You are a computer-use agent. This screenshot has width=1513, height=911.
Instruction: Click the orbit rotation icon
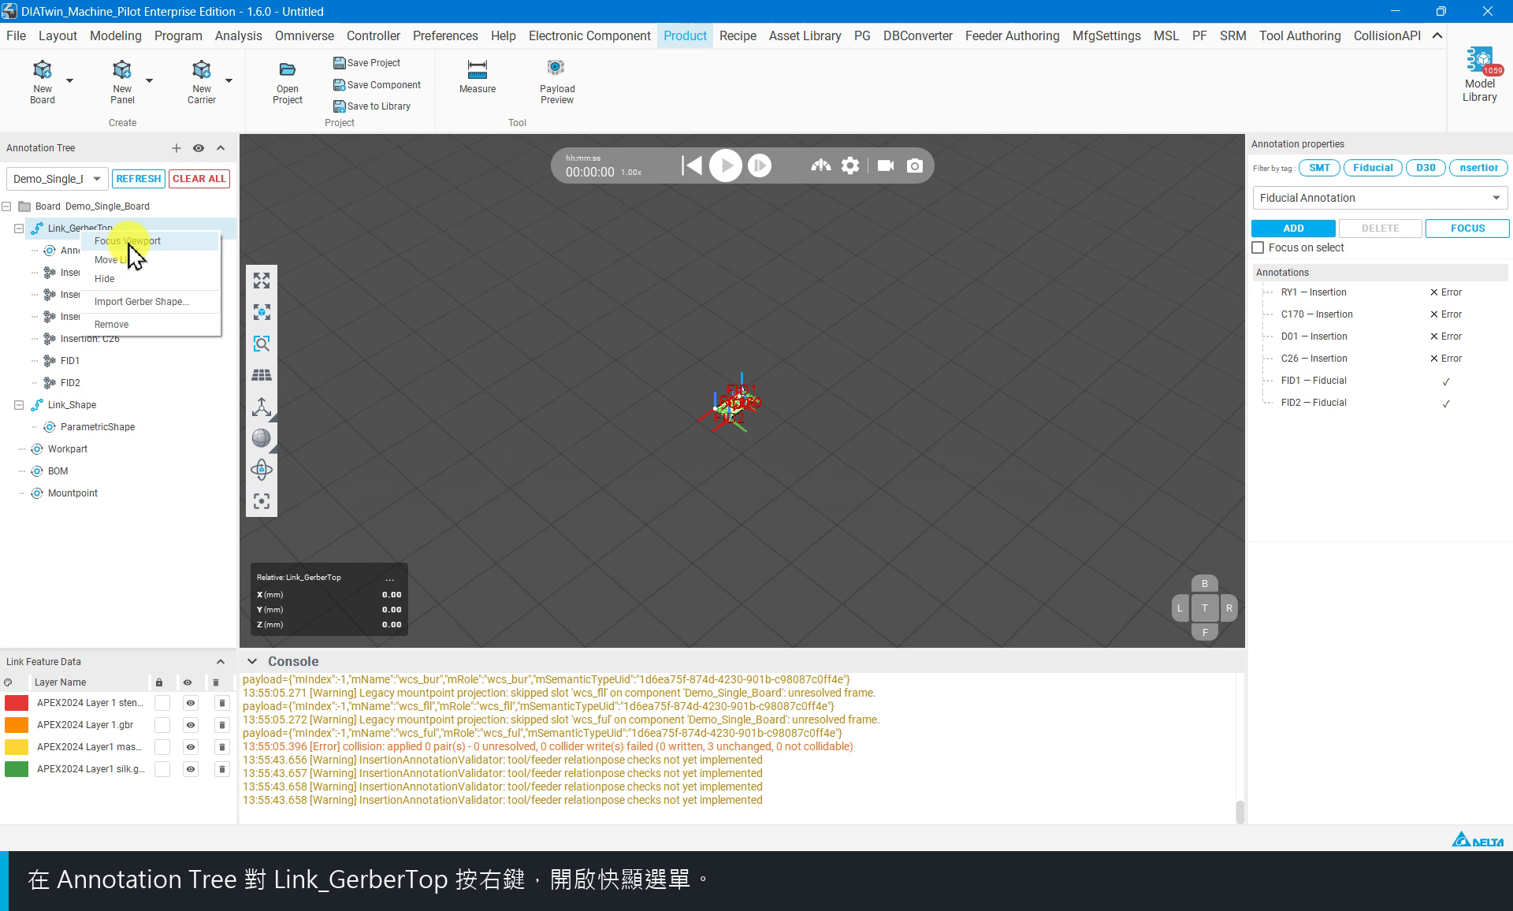pos(262,470)
